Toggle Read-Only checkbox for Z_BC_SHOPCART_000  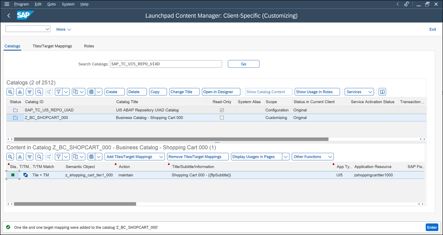(222, 118)
